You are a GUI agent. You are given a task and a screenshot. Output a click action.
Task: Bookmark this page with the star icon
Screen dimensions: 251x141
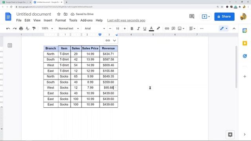(x=222, y=7)
